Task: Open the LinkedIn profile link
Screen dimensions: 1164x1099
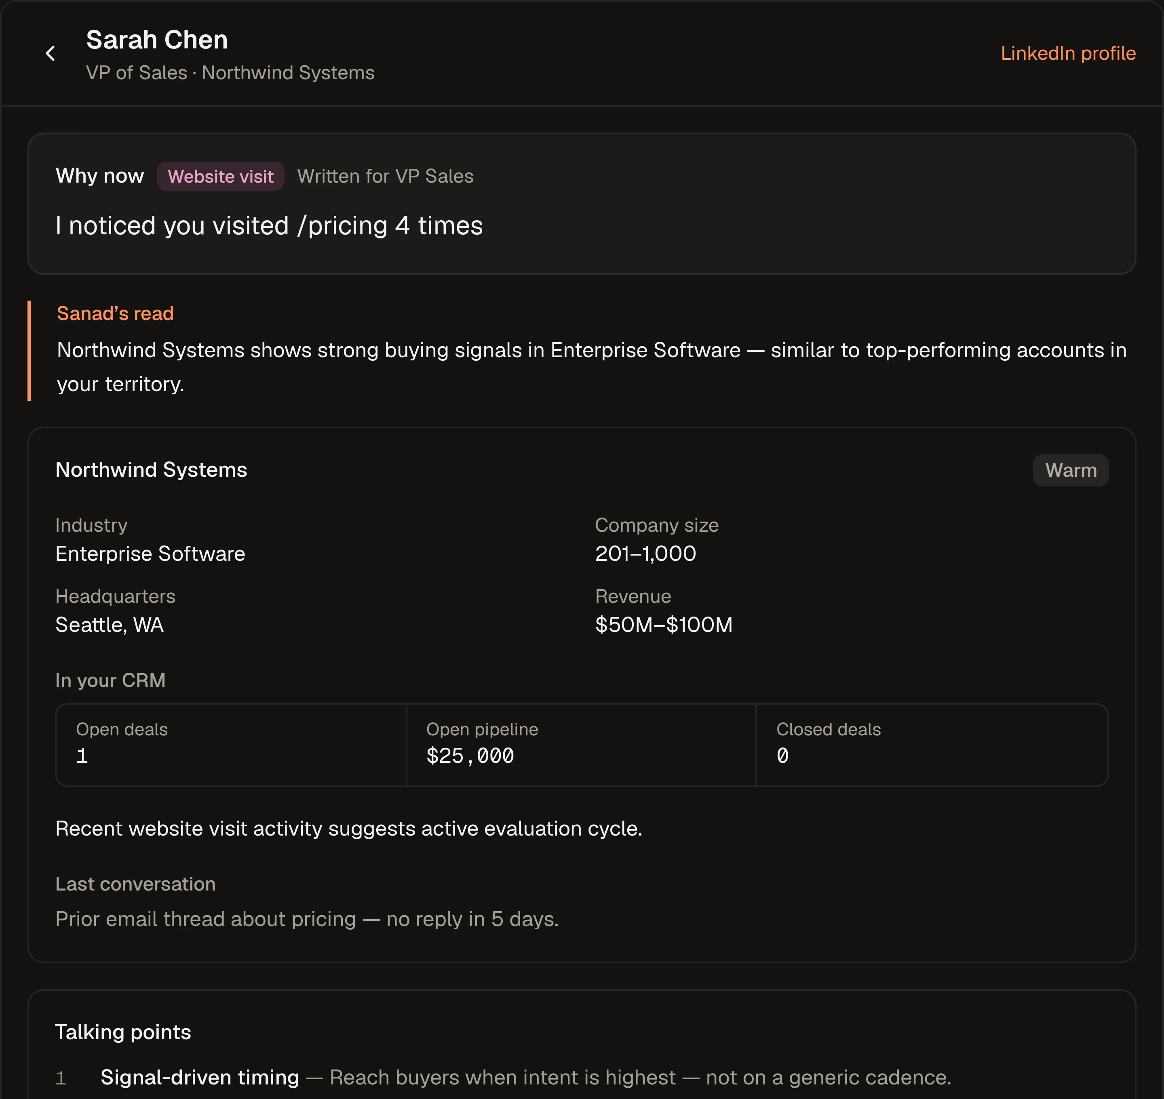Action: click(1068, 53)
